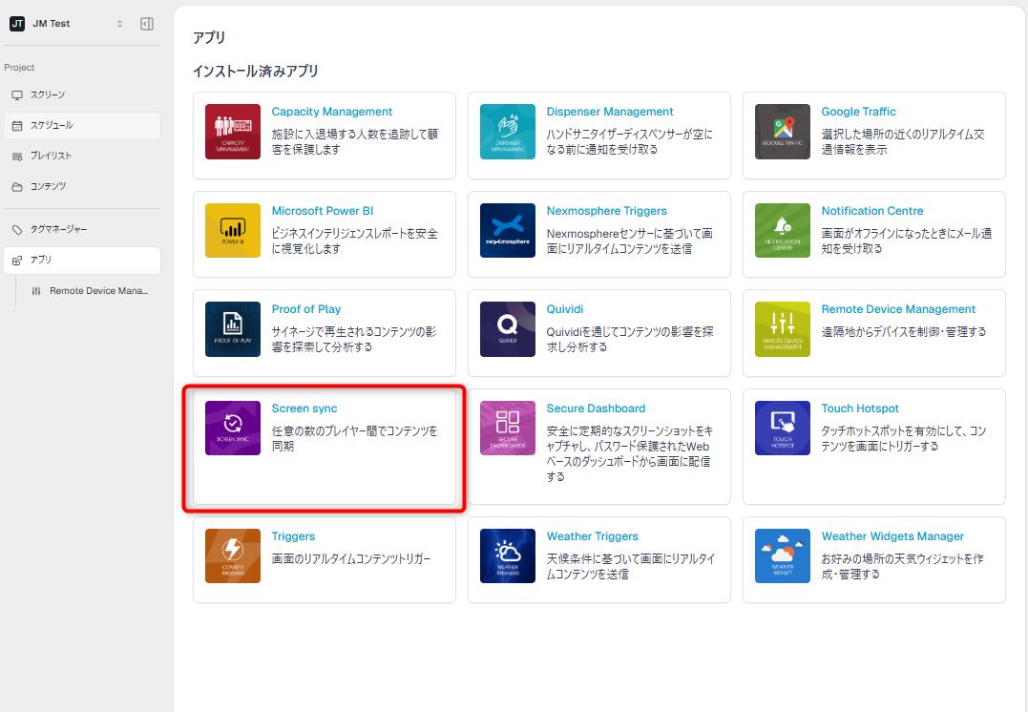Open the Secure Dashboard icon
Screen dimensions: 1028x712
[x=508, y=429]
